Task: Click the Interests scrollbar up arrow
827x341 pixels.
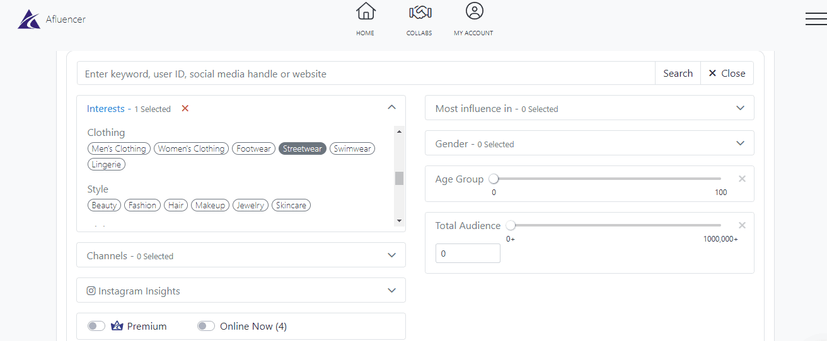Action: [x=399, y=131]
